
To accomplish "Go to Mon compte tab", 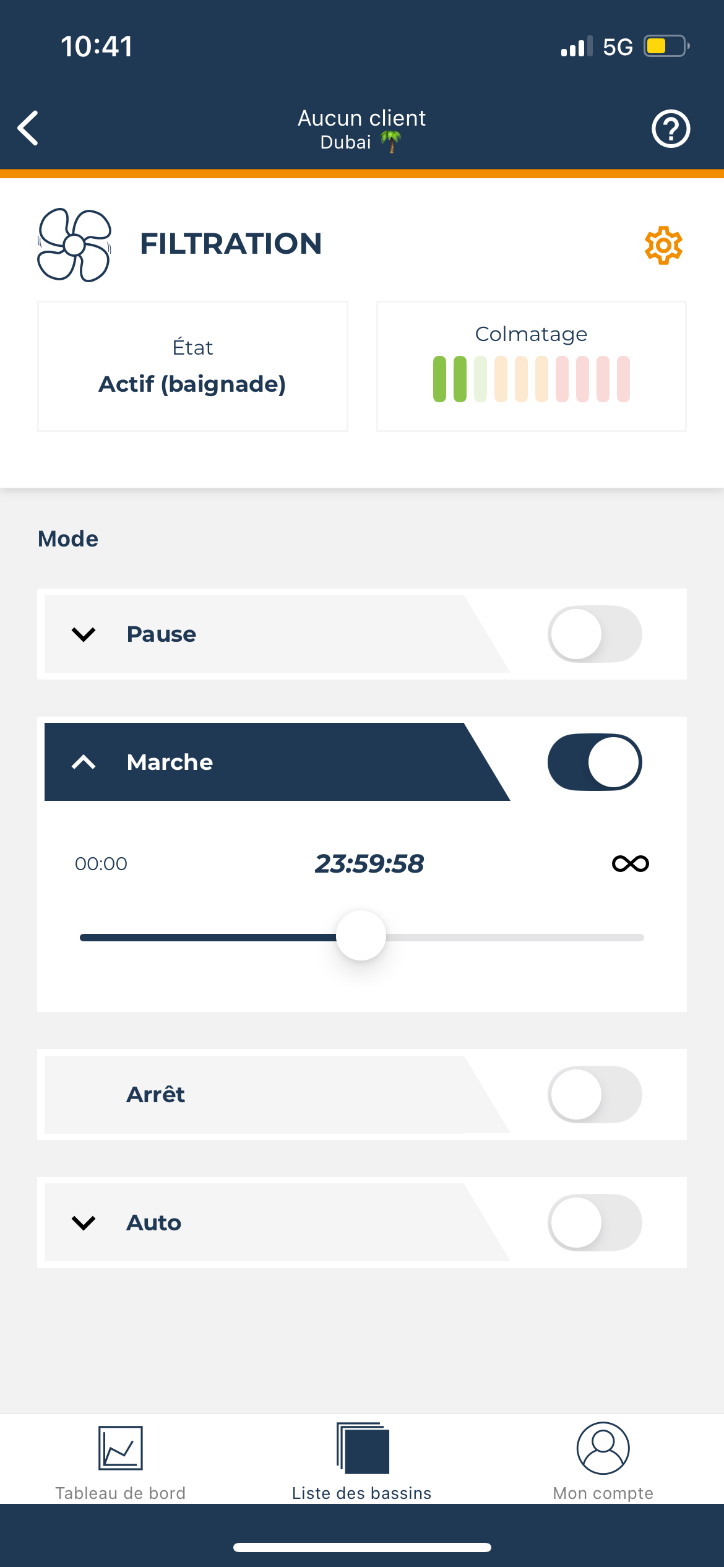I will 603,1493.
